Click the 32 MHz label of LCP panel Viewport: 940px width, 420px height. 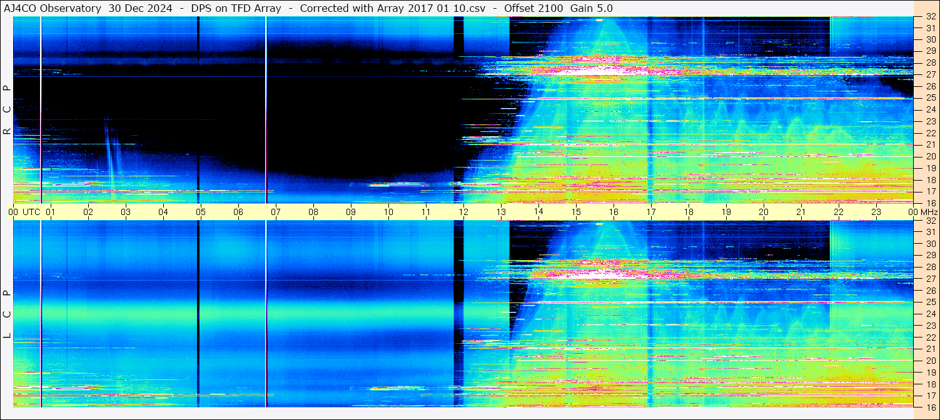(930, 221)
